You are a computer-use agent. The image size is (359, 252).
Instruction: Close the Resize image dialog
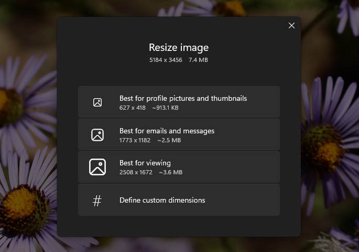point(291,26)
